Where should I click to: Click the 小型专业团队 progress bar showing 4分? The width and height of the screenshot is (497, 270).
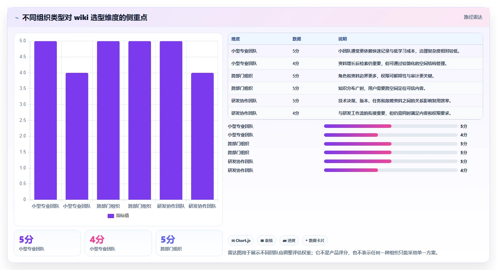point(391,135)
